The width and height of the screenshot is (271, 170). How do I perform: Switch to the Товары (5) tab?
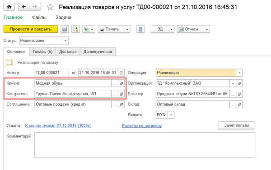[42, 51]
